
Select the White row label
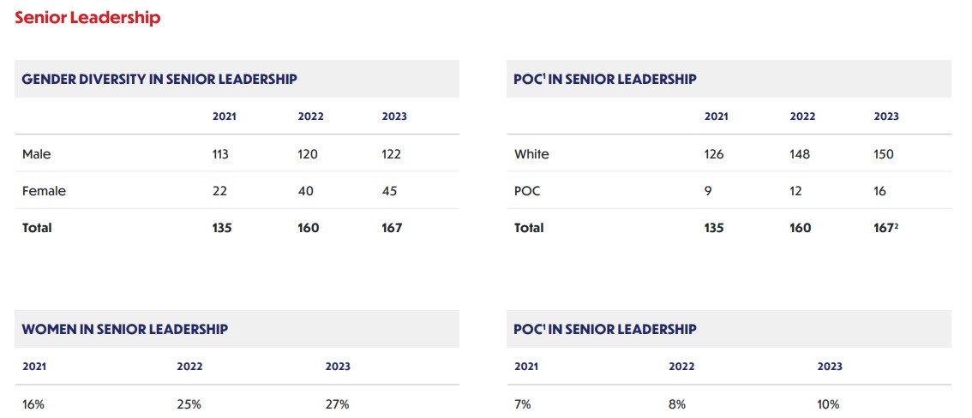tap(531, 154)
